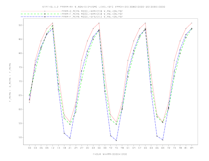Select the green F_MEAN NAM/218 legend label
This screenshot has height=161, width=209.
pos(92,14)
